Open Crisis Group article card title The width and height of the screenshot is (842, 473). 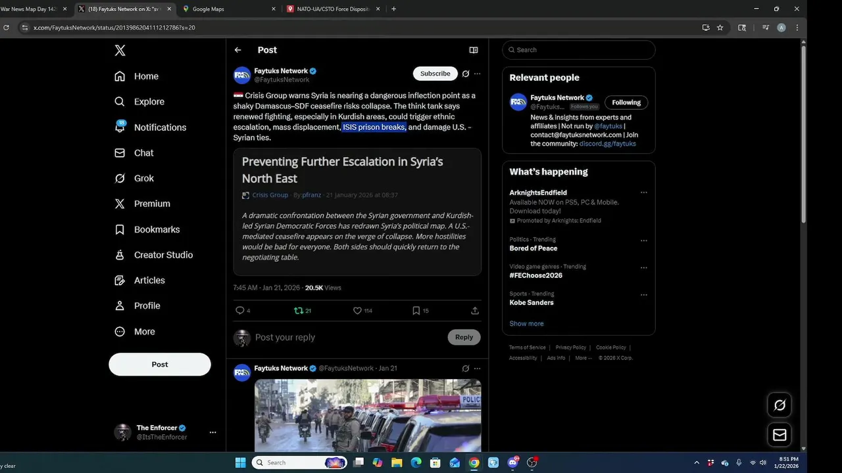coord(342,169)
